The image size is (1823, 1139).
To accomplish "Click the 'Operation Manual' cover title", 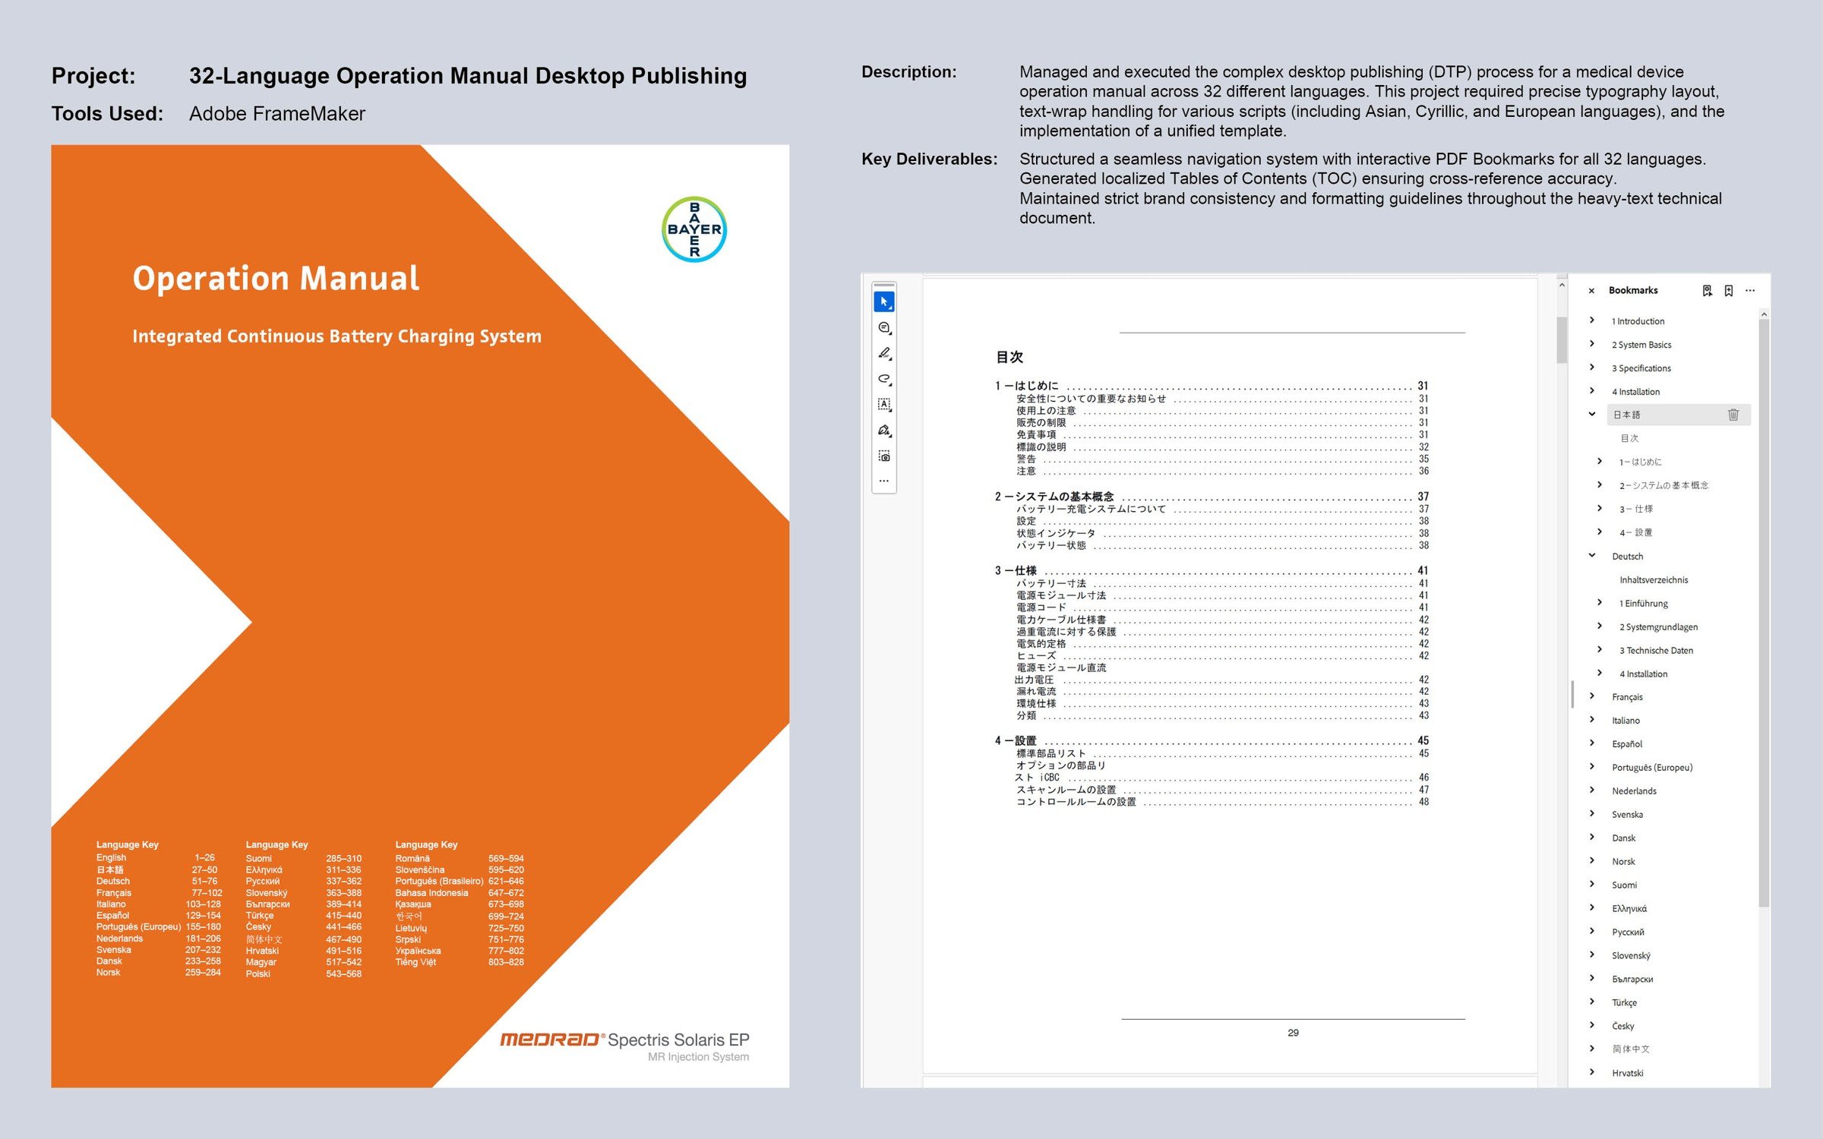I will click(x=276, y=278).
